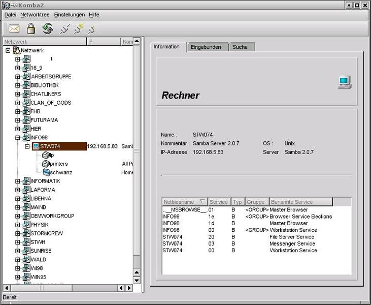Select the LIBEHNA workgroup
Screen dimensions: 371x305
pos(41,198)
